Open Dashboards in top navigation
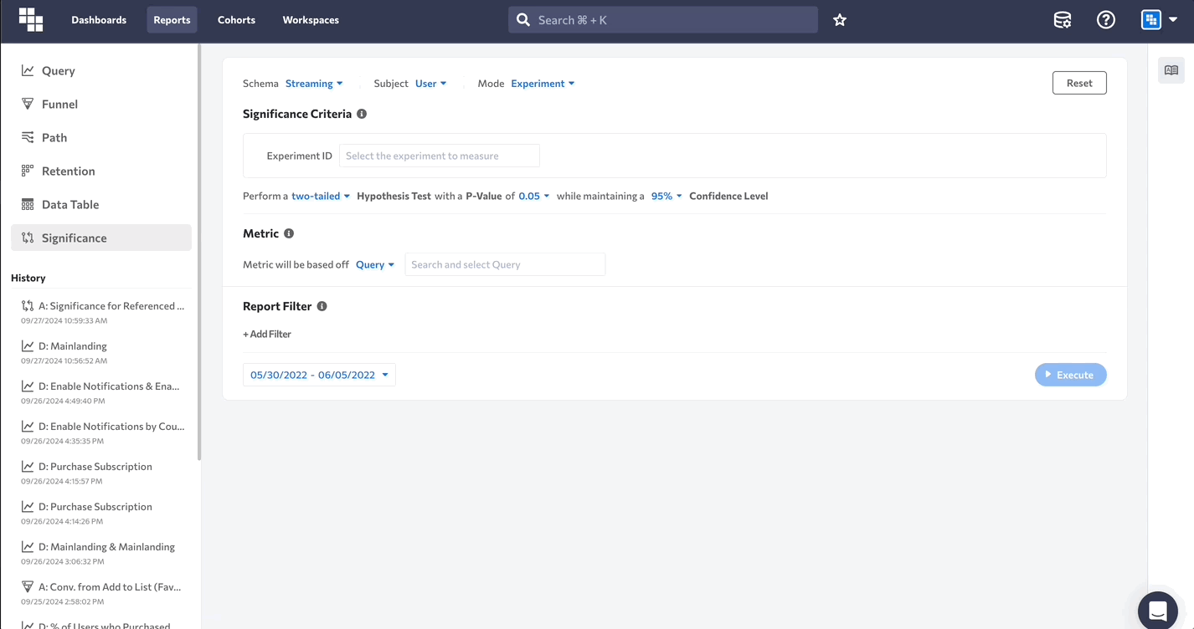 click(99, 20)
